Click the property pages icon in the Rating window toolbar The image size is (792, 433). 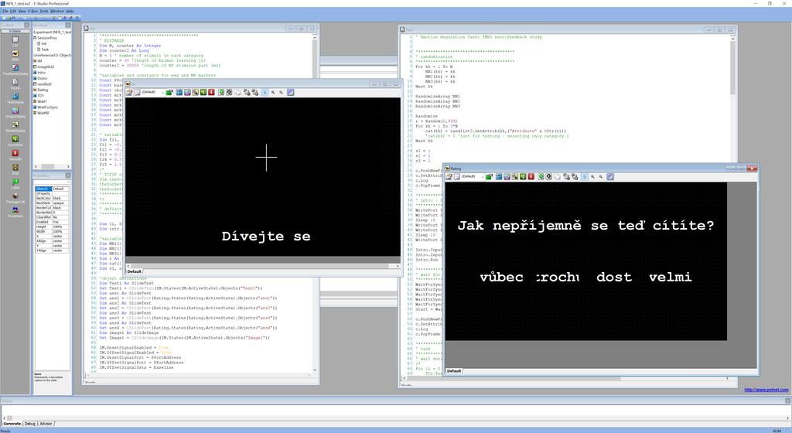coord(449,176)
